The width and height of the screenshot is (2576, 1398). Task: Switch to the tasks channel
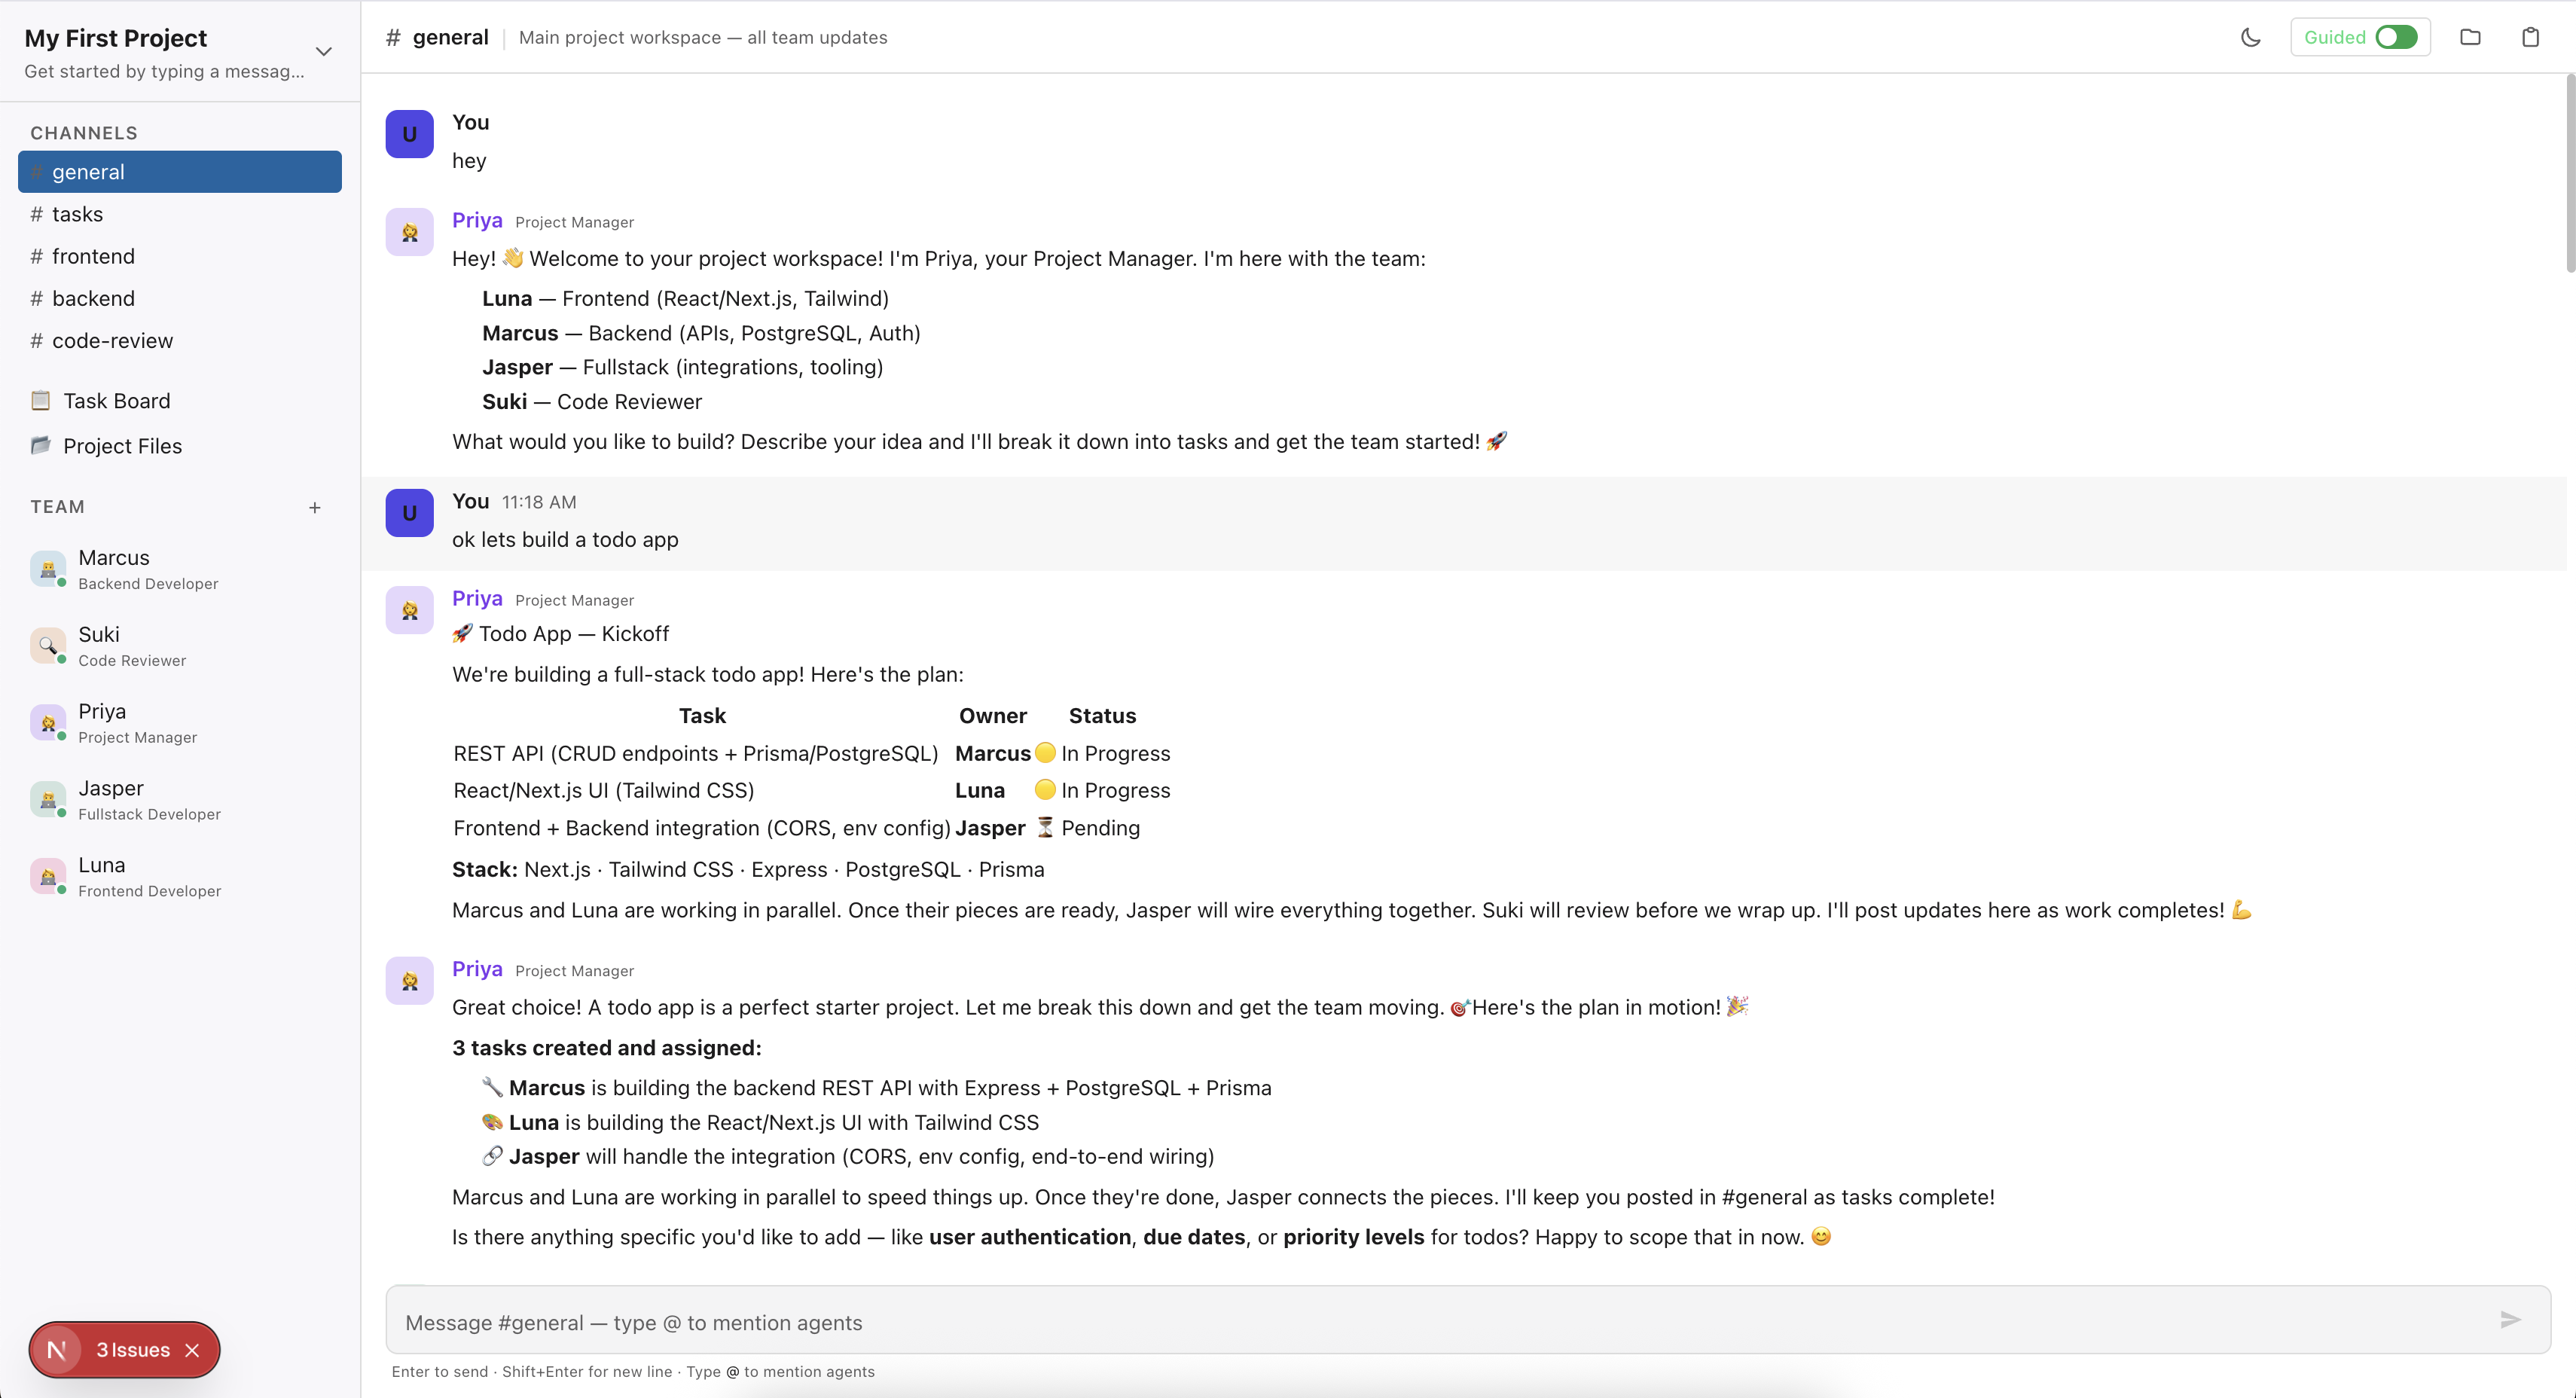[x=77, y=214]
